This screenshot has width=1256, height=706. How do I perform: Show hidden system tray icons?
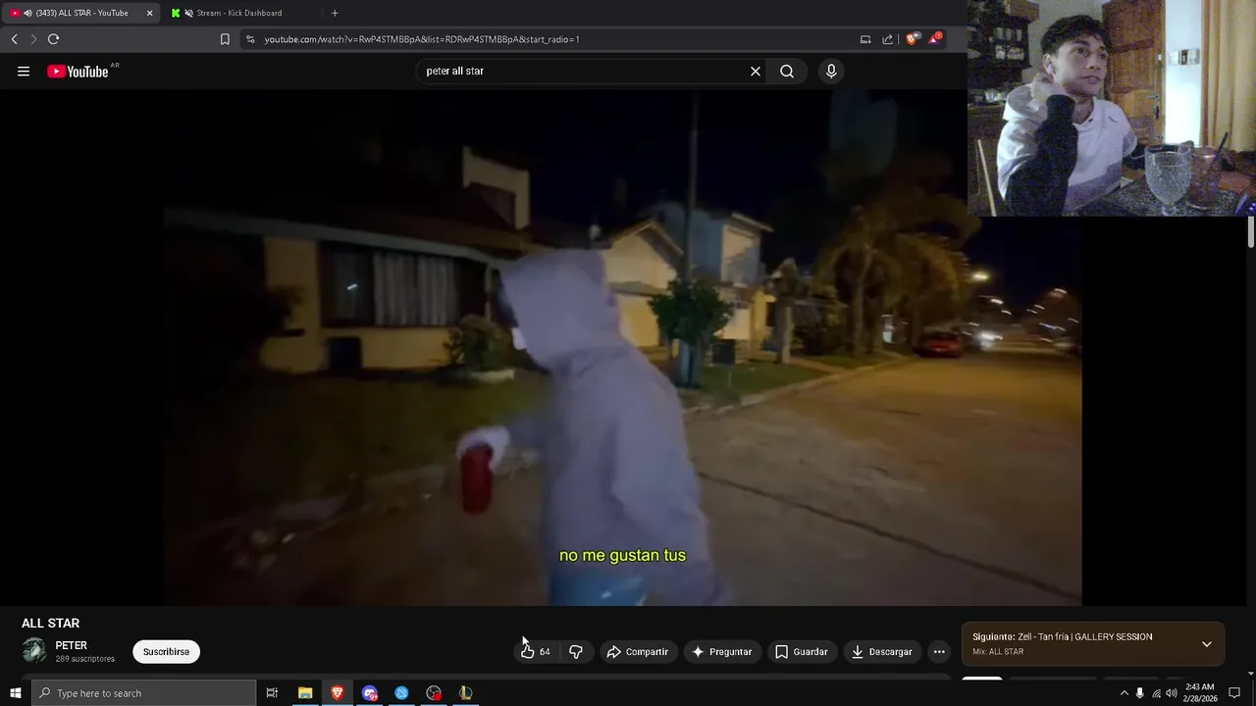1124,693
